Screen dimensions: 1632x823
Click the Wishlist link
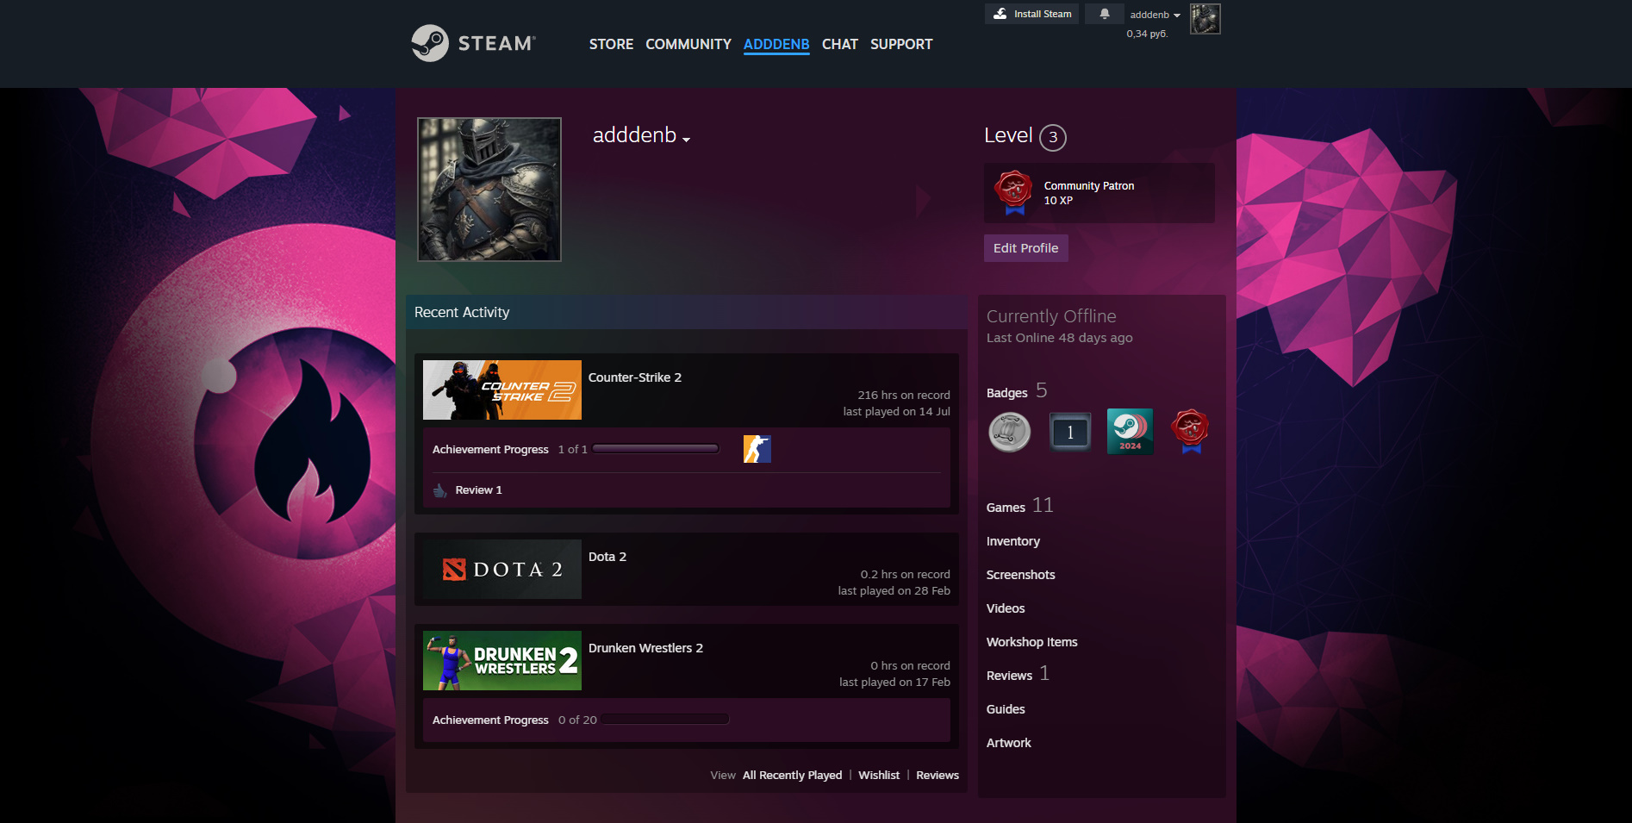(x=879, y=776)
